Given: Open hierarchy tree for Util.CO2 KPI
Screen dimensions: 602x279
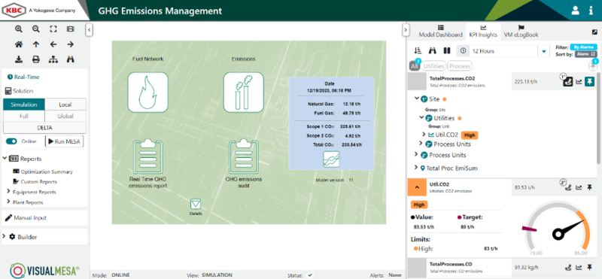Looking at the screenshot, I should click(x=568, y=187).
